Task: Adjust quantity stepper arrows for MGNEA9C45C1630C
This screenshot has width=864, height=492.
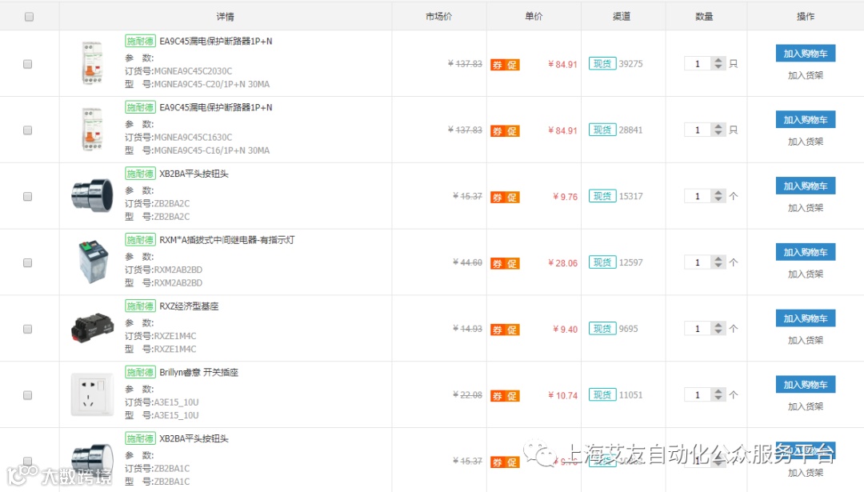Action: [x=718, y=130]
